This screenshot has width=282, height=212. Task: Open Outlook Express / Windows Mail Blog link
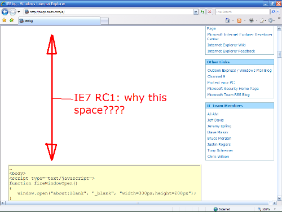coord(240,71)
